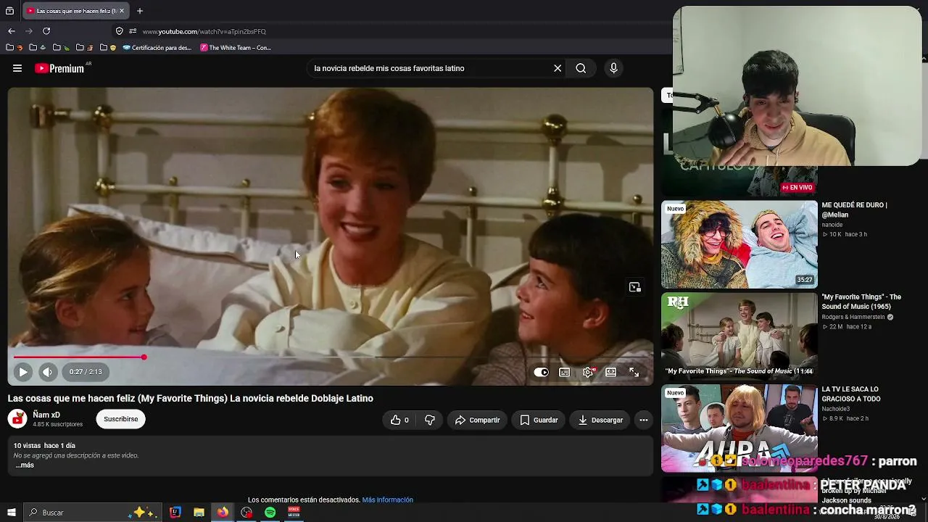Switch to Firefox in the taskbar
The image size is (928, 522).
pos(223,513)
